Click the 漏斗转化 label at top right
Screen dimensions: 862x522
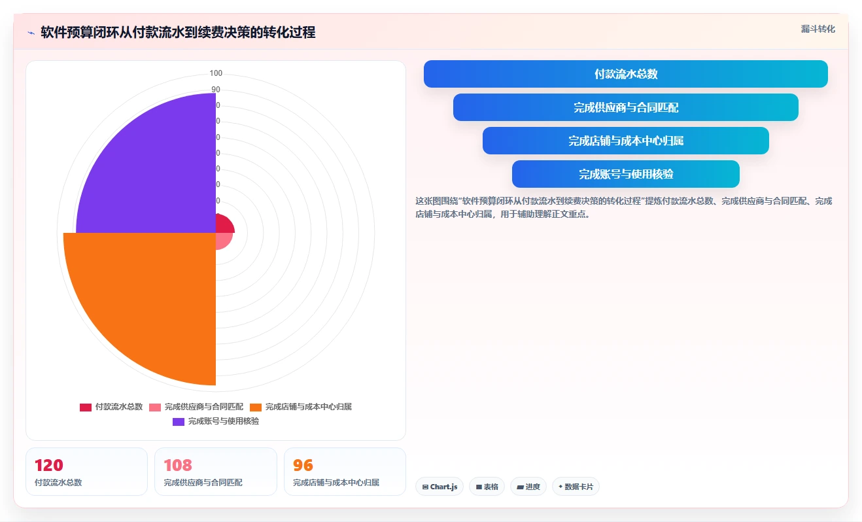tap(818, 29)
